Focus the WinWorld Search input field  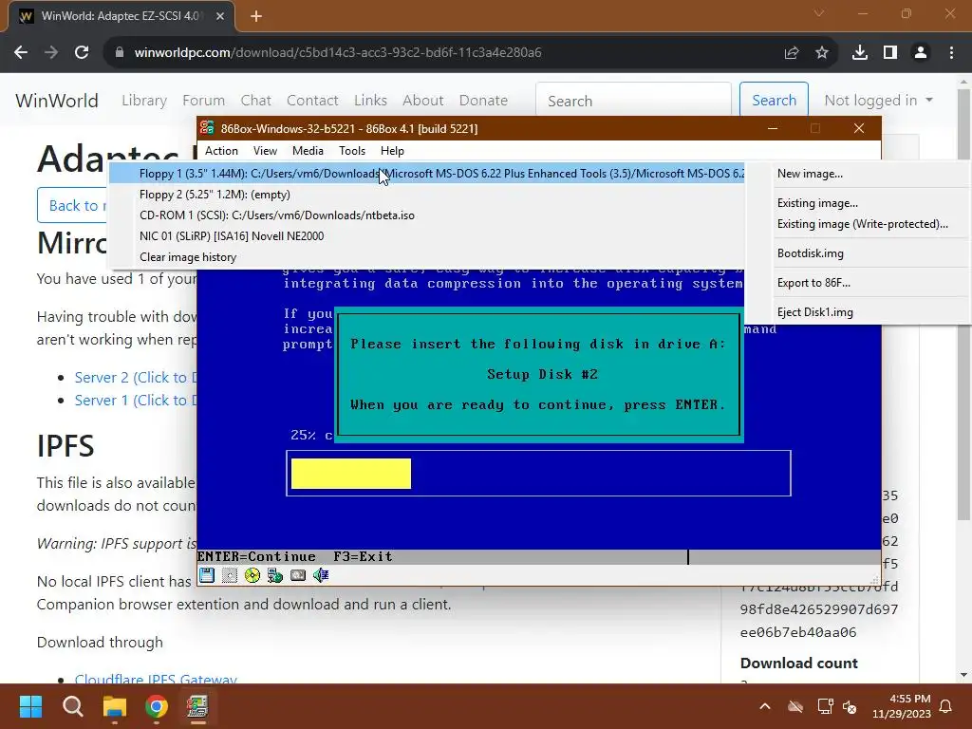[x=633, y=101]
